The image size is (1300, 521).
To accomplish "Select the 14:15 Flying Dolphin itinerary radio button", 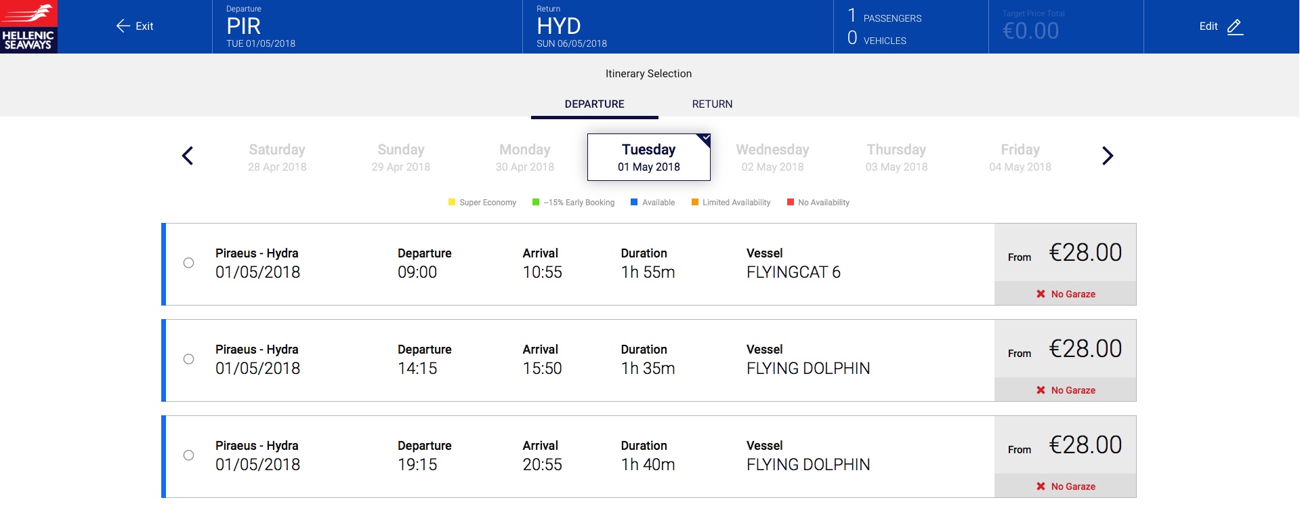I will [x=189, y=359].
